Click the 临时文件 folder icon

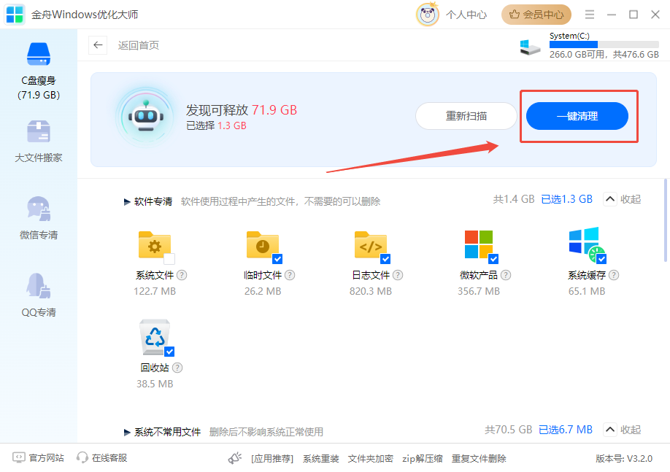263,245
